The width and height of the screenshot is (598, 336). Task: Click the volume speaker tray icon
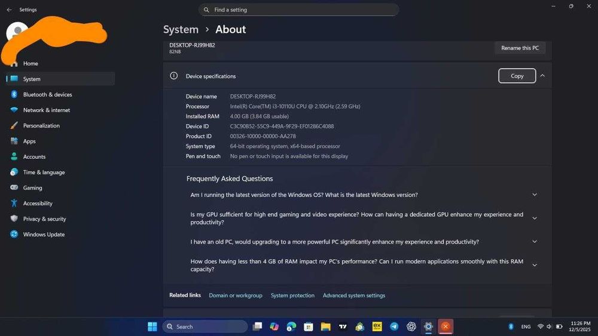[x=549, y=326]
